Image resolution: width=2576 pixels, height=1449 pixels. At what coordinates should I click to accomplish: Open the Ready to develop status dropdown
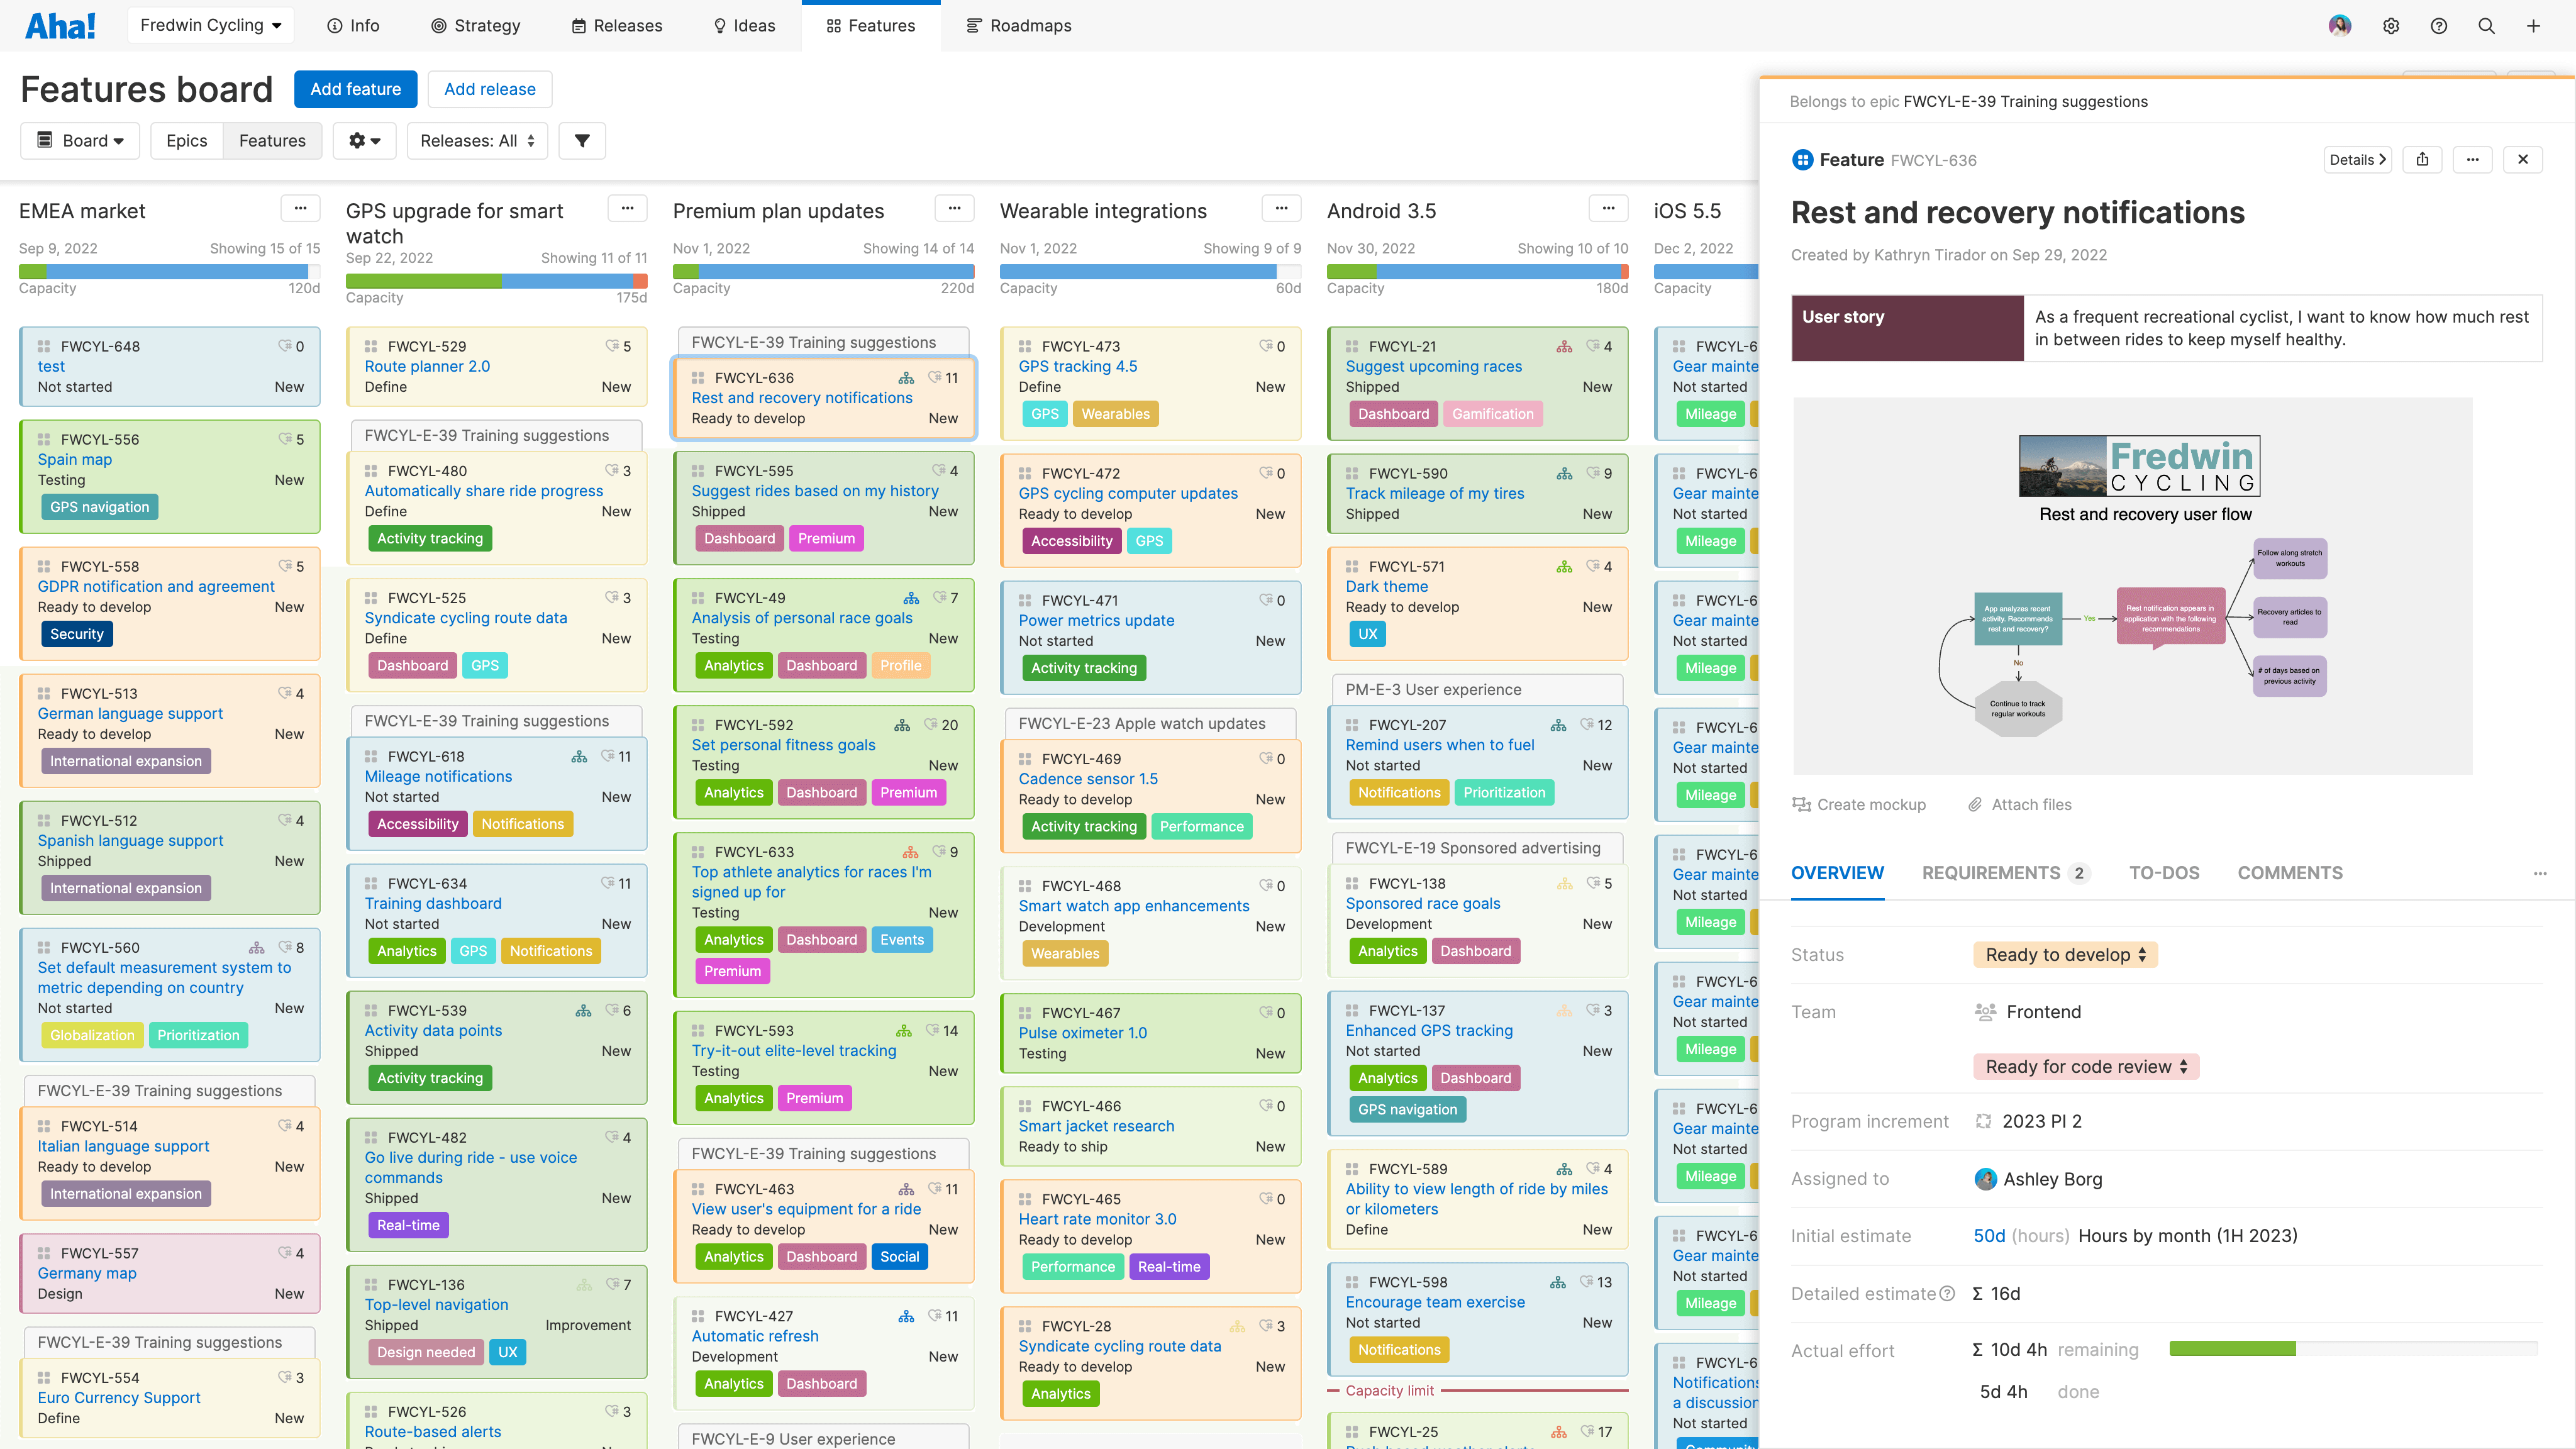pos(2065,955)
